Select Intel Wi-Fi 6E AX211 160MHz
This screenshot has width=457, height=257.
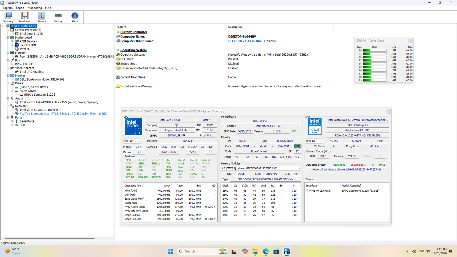click(x=39, y=110)
